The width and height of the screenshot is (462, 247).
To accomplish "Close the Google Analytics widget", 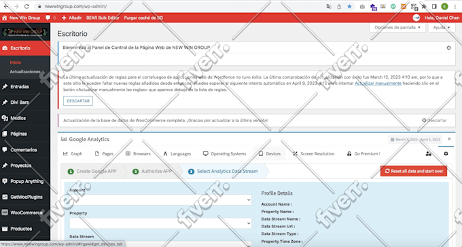I will [x=449, y=139].
